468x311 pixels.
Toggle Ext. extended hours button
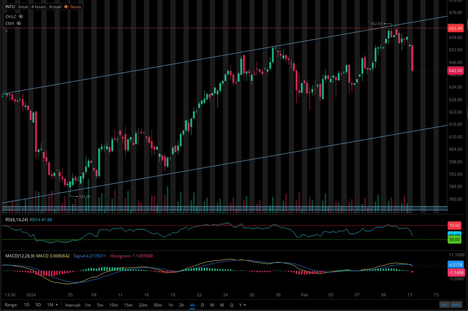click(444, 305)
